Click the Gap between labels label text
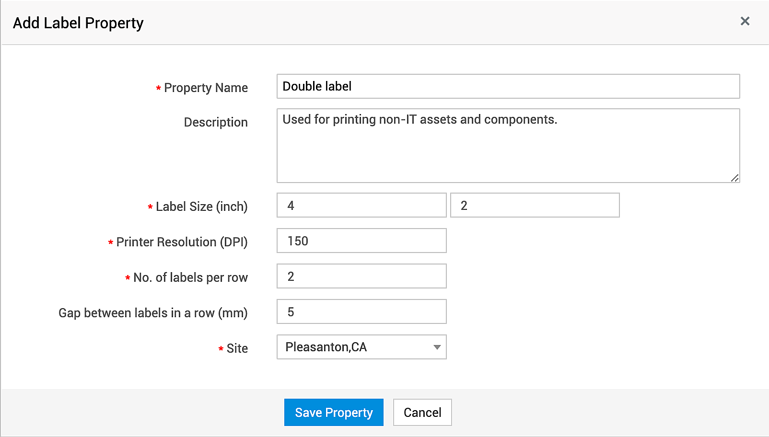Viewport: 769px width, 437px height. (x=153, y=313)
